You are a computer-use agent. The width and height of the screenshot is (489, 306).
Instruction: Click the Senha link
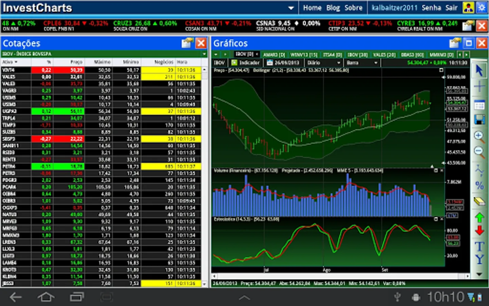tap(432, 8)
